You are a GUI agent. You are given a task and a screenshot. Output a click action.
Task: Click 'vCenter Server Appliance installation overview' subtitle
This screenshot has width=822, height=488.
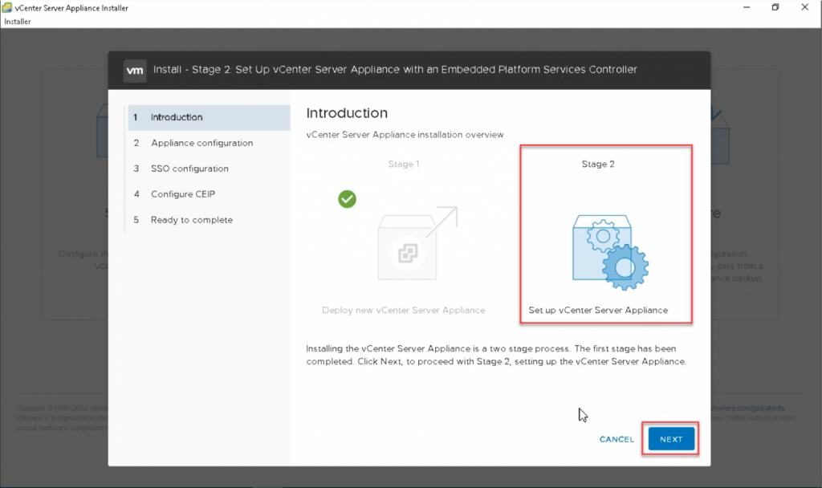[405, 135]
